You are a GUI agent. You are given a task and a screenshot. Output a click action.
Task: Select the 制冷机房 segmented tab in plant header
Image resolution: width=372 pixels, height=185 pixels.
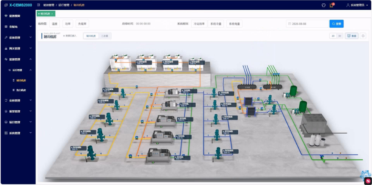tap(91, 36)
